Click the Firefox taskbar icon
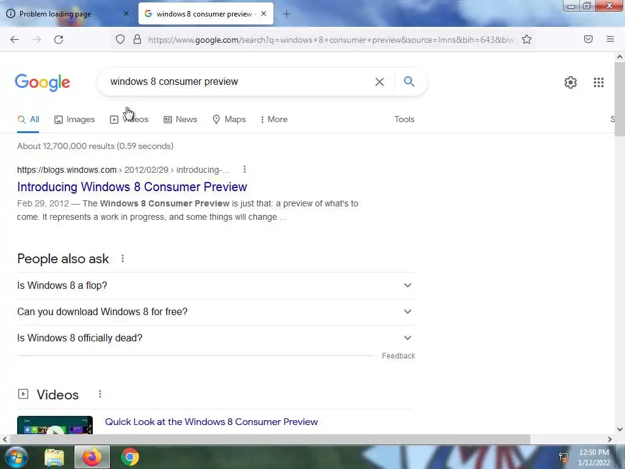Viewport: 625px width, 469px height. click(x=92, y=457)
